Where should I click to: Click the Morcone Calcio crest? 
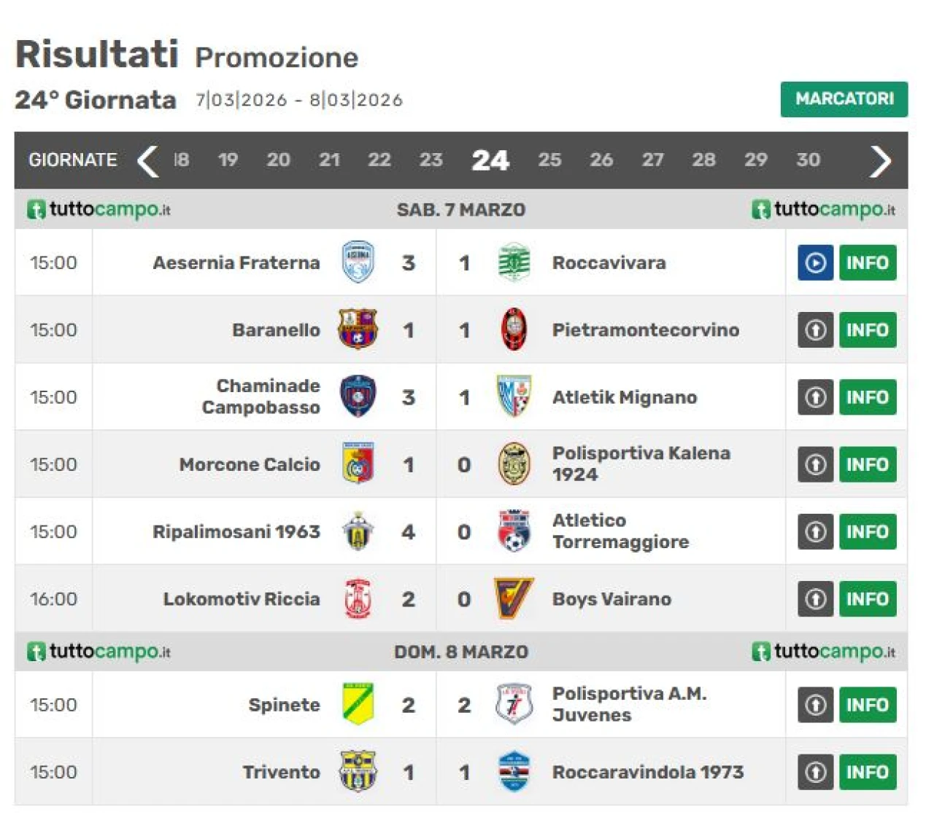point(358,464)
